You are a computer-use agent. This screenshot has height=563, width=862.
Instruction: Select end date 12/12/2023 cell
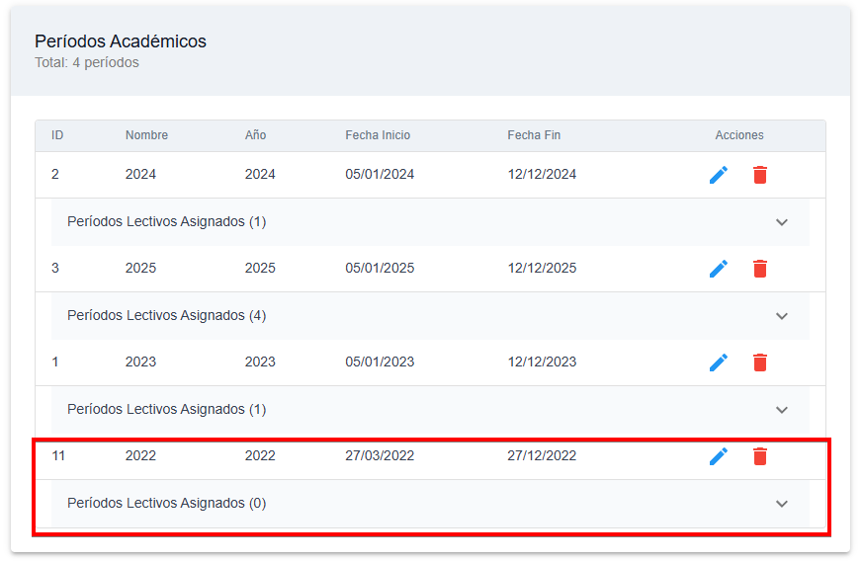tap(542, 362)
